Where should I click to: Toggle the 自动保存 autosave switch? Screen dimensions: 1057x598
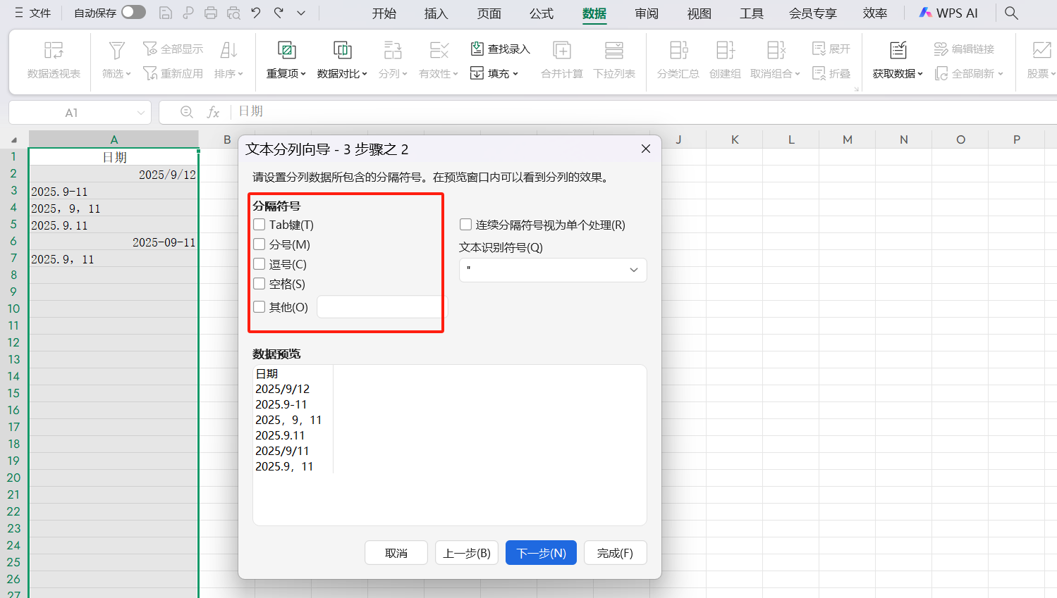(x=133, y=13)
